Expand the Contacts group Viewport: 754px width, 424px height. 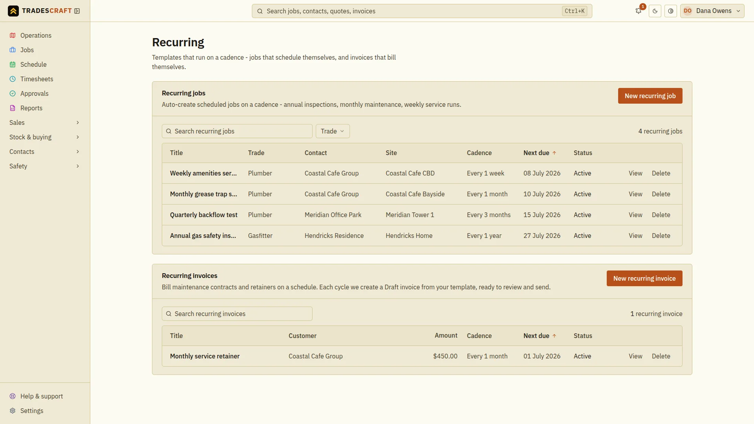(x=45, y=152)
